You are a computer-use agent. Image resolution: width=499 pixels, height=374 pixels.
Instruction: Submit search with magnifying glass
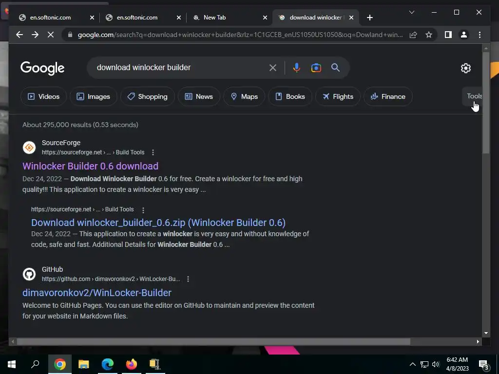pos(335,67)
